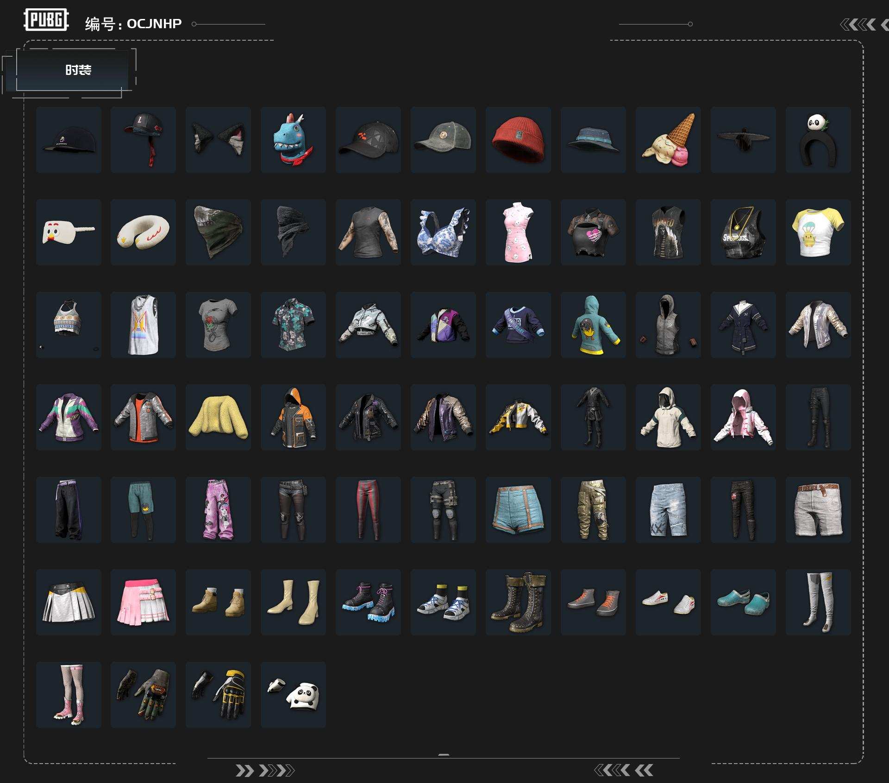Select the teal clog shoes
Screen dimensions: 889x783
(743, 602)
